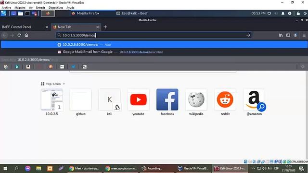Open search settings gear in suggestions bar
The width and height of the screenshot is (308, 173).
[x=303, y=67]
